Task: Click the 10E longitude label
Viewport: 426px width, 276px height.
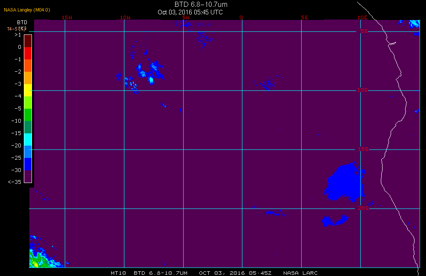Action: coord(363,17)
